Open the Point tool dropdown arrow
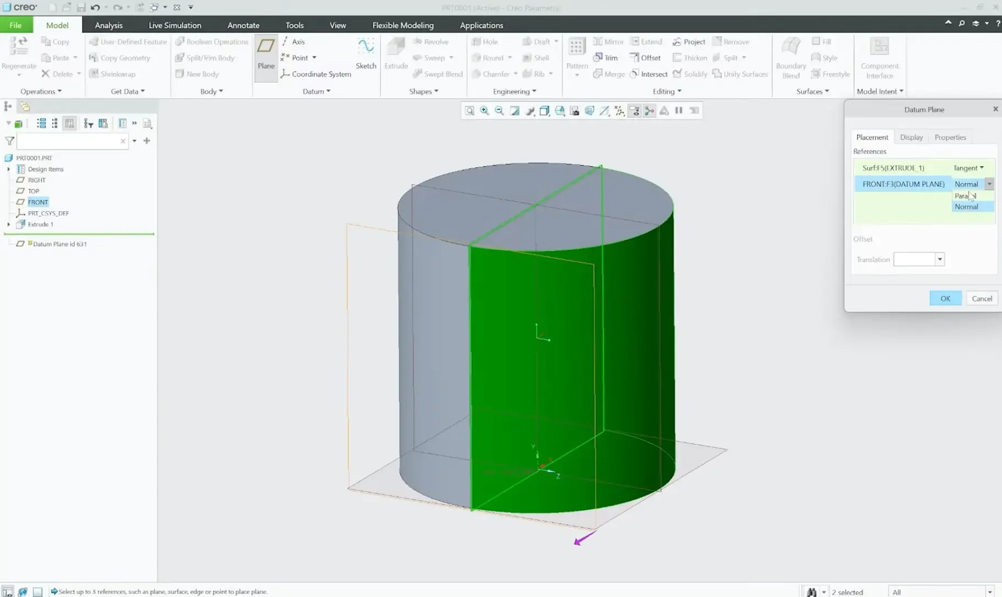Image resolution: width=1002 pixels, height=597 pixels. click(314, 58)
